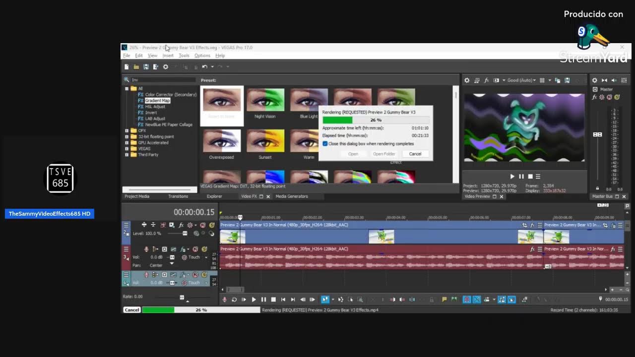Click the Open project folder icon
Screen dimensions: 635x357
(x=136, y=67)
